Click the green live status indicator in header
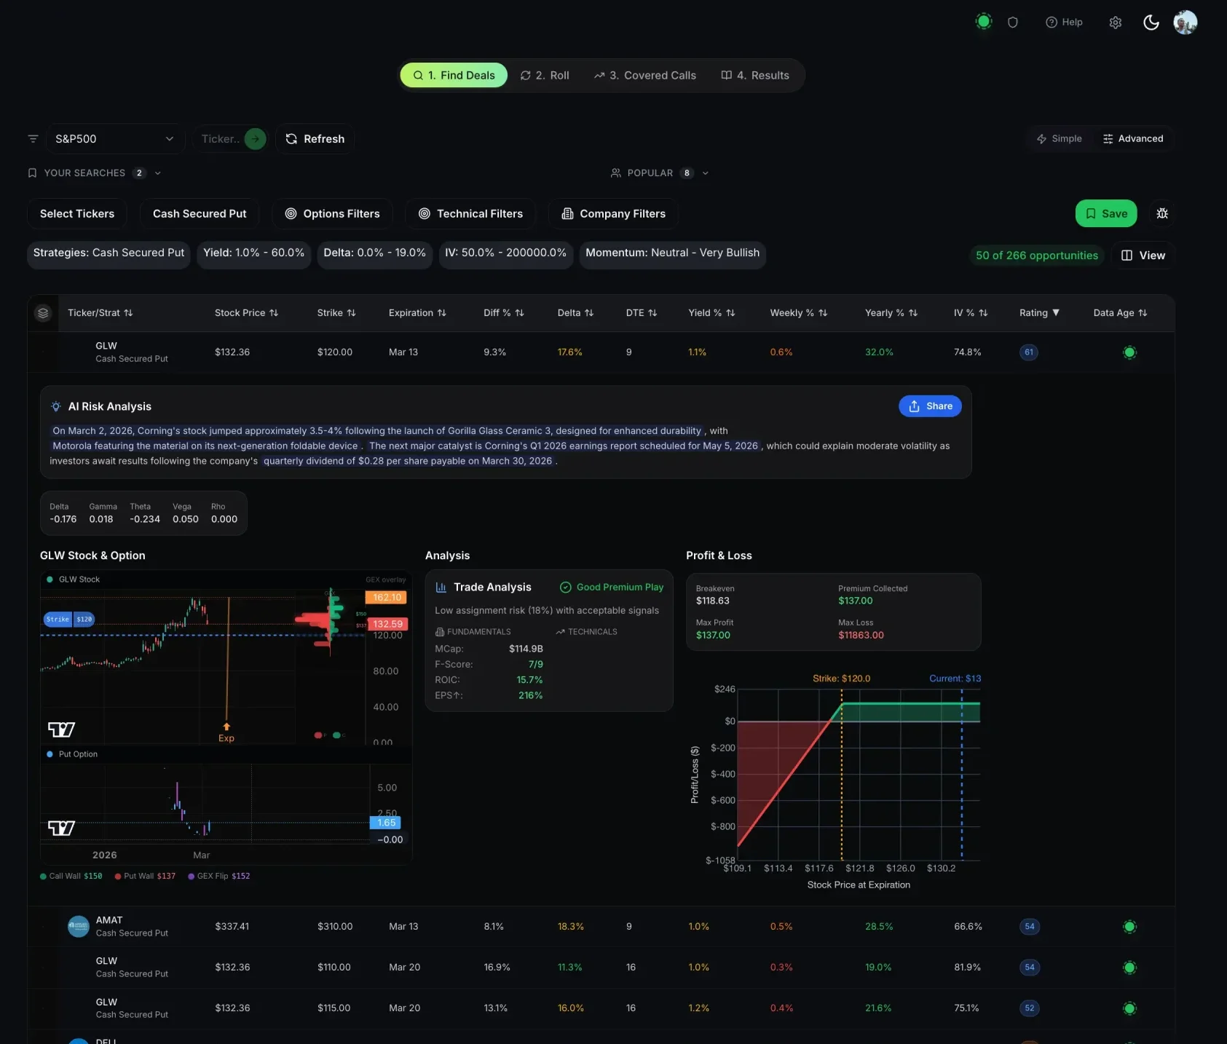Viewport: 1227px width, 1044px height. [984, 22]
